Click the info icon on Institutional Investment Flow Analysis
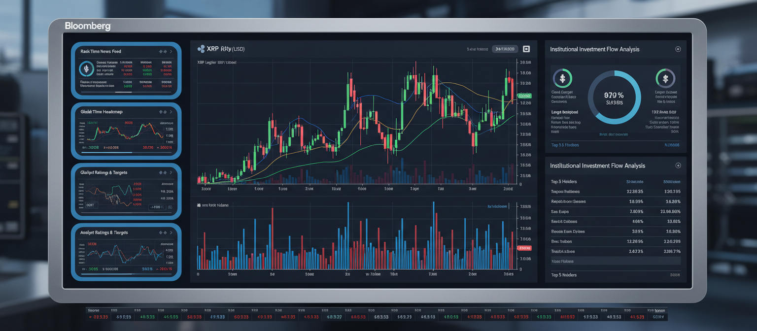Image resolution: width=757 pixels, height=331 pixels. point(679,49)
